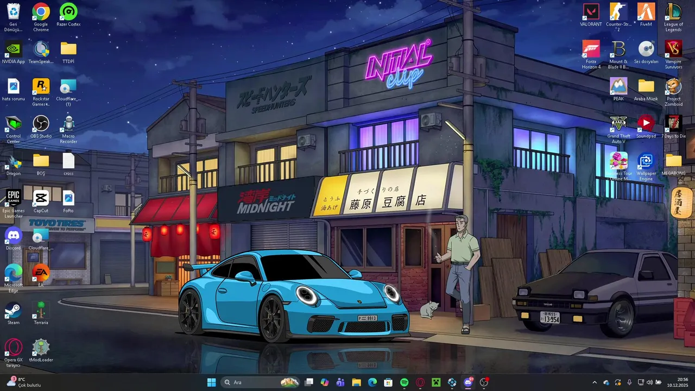Screen dimensions: 695x391
Task: Select Rockstar Games launcher desktop icon
Action: pos(41,91)
